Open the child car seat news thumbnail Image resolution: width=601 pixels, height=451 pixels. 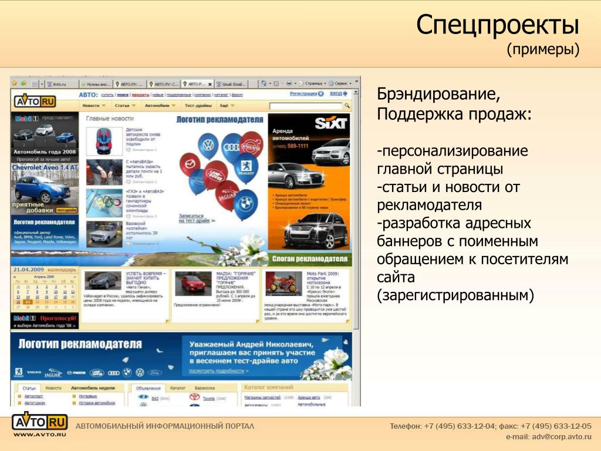pos(104,141)
